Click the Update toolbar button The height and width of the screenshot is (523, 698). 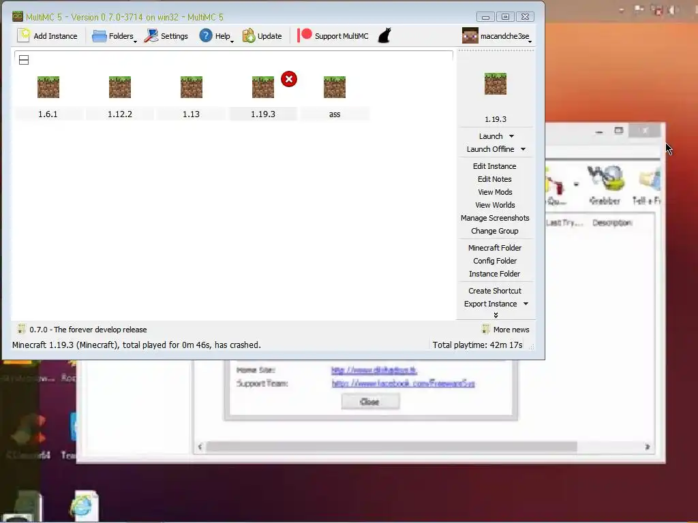point(262,36)
